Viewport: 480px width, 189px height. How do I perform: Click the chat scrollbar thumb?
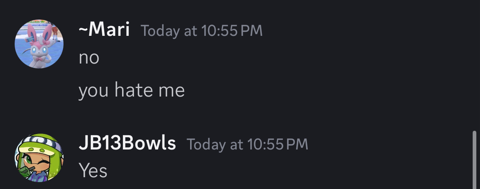click(x=473, y=160)
